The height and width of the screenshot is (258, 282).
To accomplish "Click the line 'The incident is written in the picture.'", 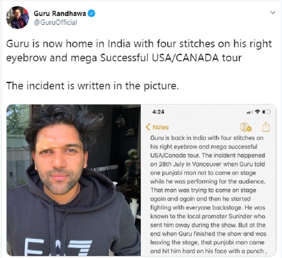I will pos(93,86).
